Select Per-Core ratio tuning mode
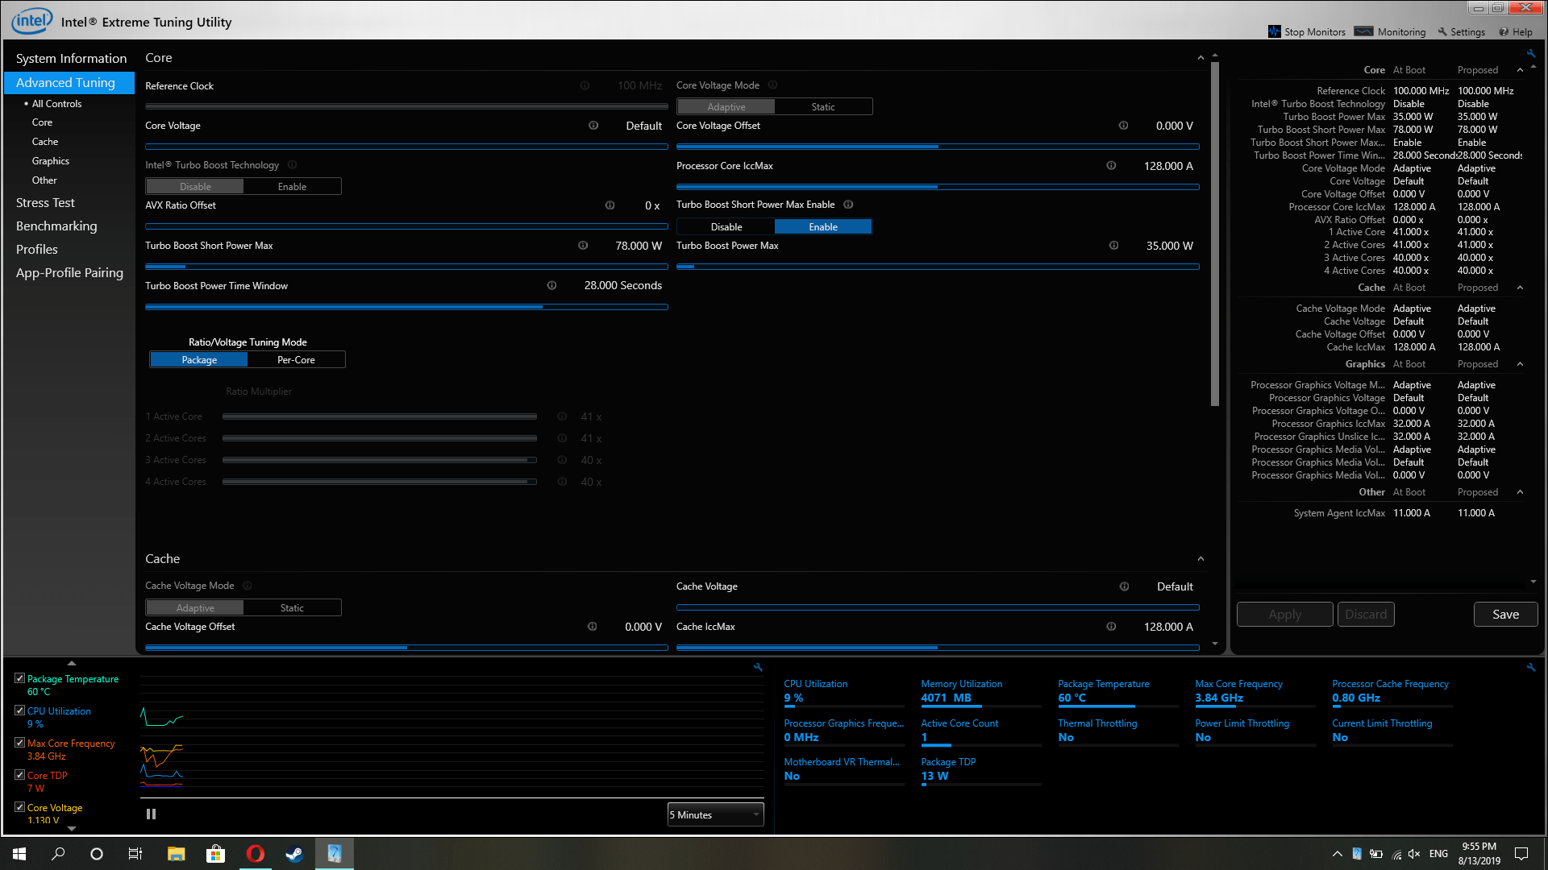This screenshot has width=1548, height=870. (296, 360)
